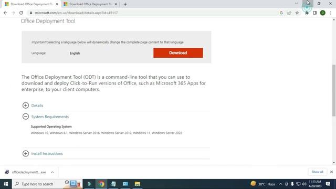Click taskbar search box
Image resolution: width=336 pixels, height=189 pixels.
point(47,184)
